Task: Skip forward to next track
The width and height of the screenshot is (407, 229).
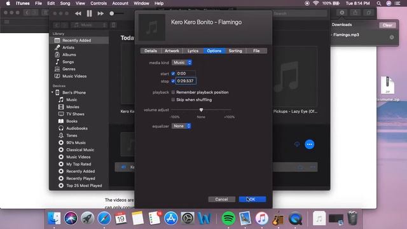Action: (100, 13)
